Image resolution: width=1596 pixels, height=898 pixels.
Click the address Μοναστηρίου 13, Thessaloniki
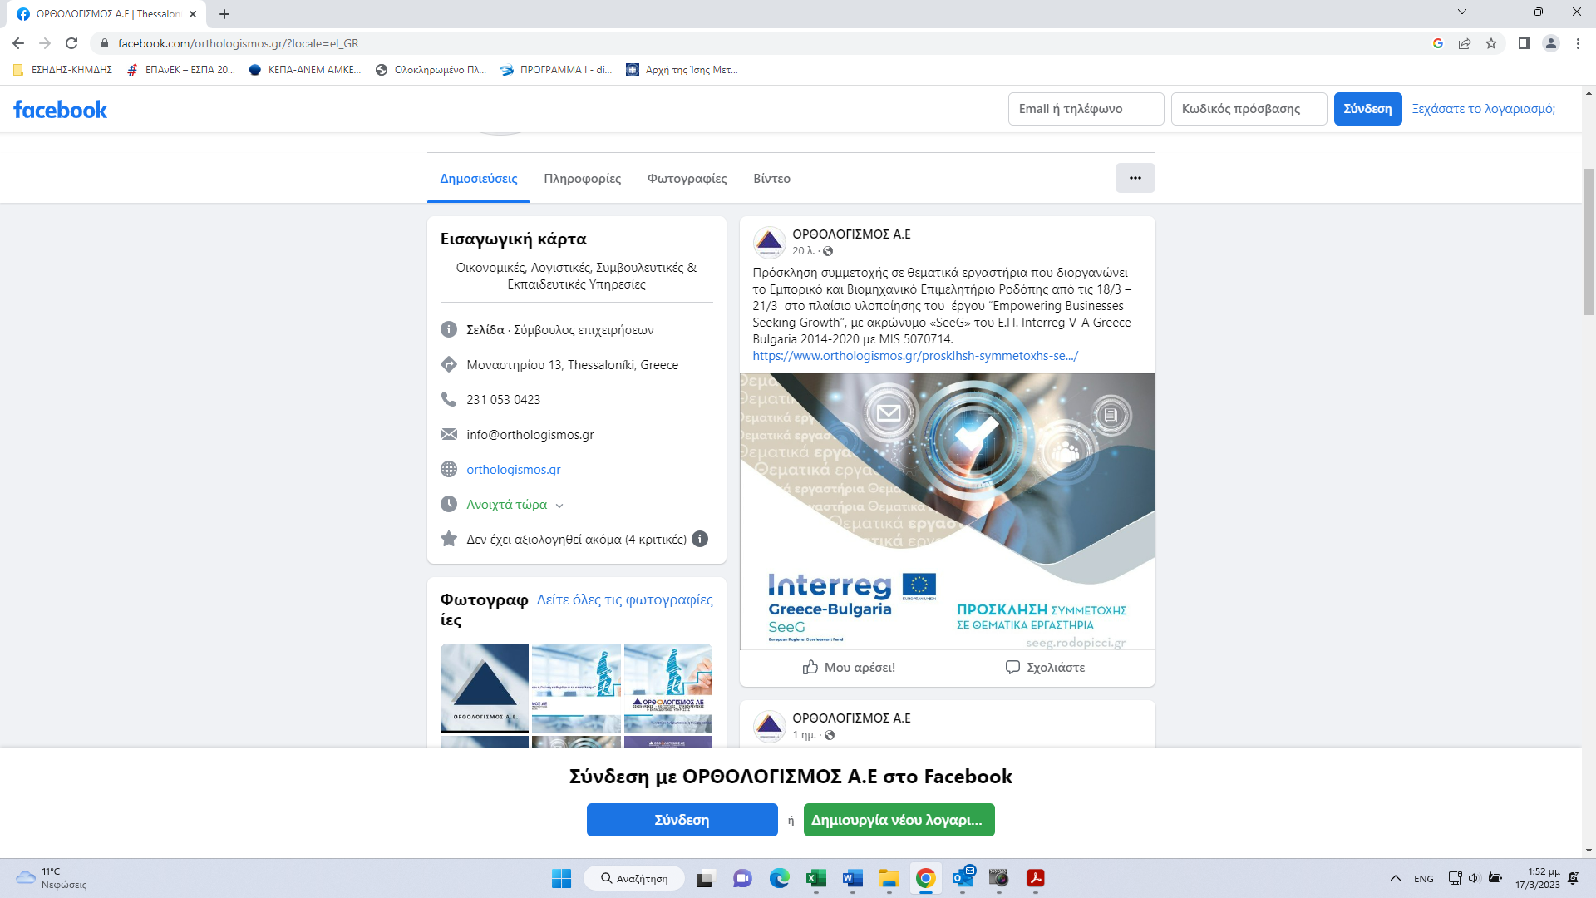(x=572, y=365)
